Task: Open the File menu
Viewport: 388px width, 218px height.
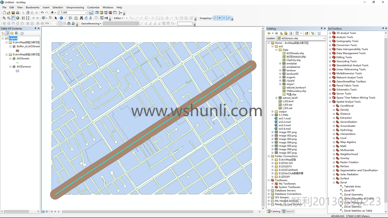Action: [4, 7]
